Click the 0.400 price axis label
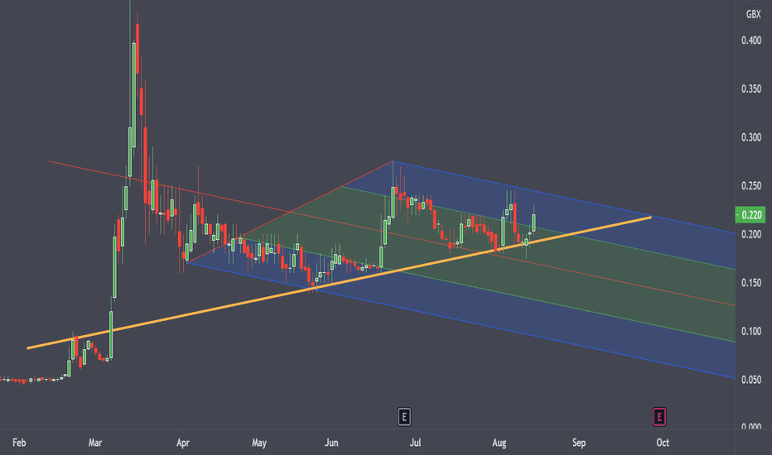 pos(751,41)
